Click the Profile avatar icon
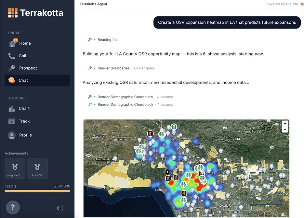304x218 pixels. click(x=12, y=135)
